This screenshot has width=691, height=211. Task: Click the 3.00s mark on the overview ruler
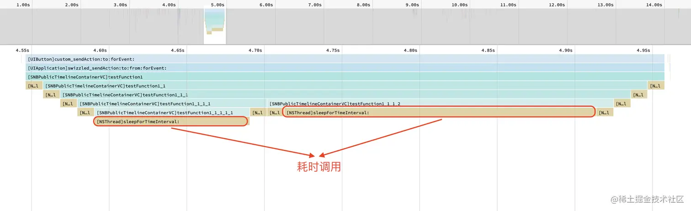120,5
